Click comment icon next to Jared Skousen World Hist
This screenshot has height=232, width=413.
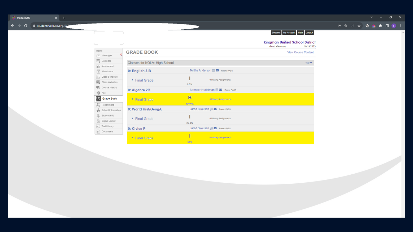click(211, 109)
